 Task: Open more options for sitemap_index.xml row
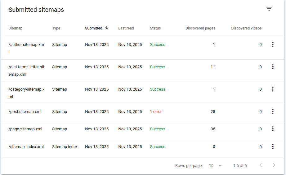point(273,147)
